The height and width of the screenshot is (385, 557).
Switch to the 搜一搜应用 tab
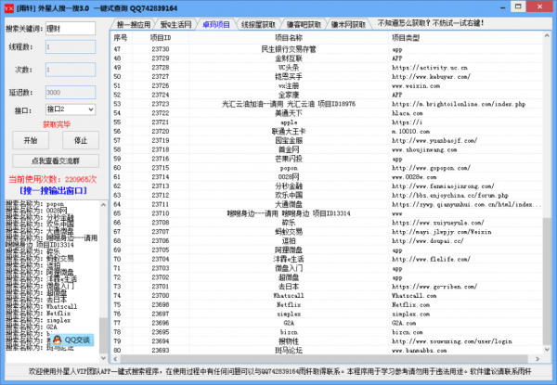pyautogui.click(x=134, y=24)
